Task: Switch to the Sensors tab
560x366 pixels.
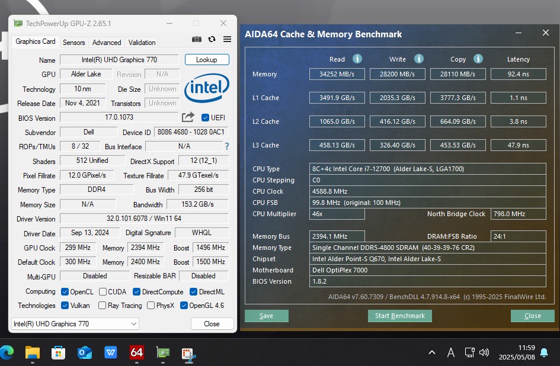Action: pyautogui.click(x=74, y=43)
